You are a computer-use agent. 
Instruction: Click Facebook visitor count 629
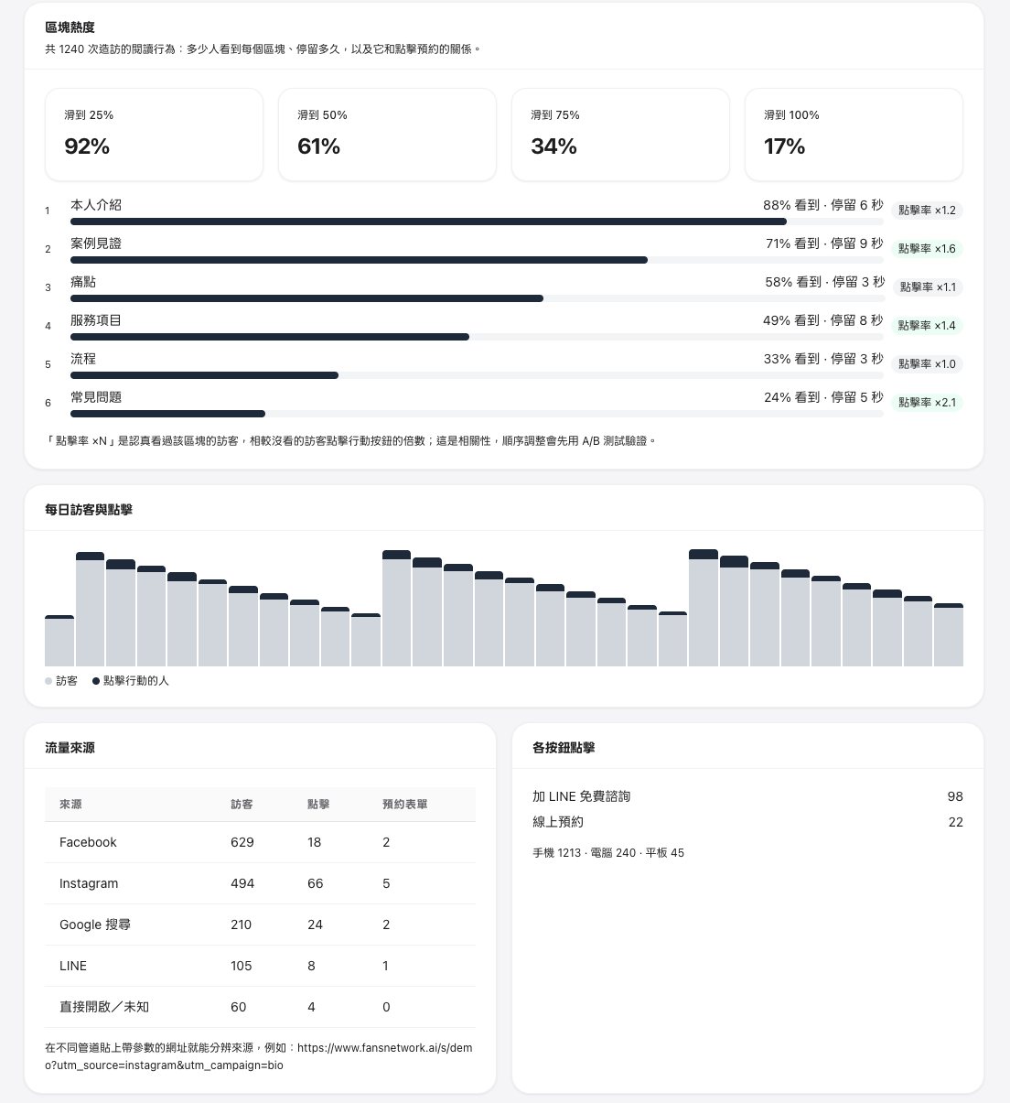(242, 842)
